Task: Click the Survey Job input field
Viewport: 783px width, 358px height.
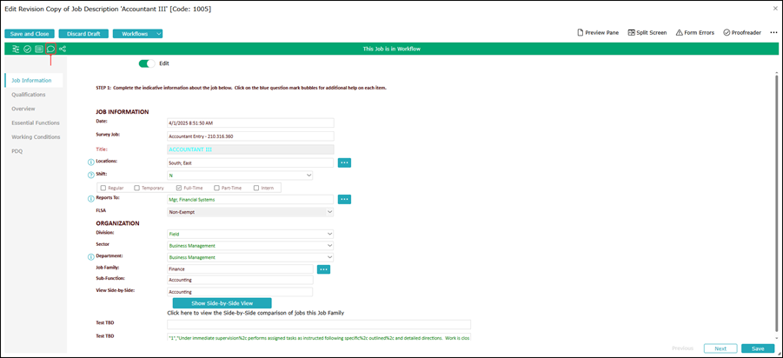Action: pyautogui.click(x=250, y=136)
